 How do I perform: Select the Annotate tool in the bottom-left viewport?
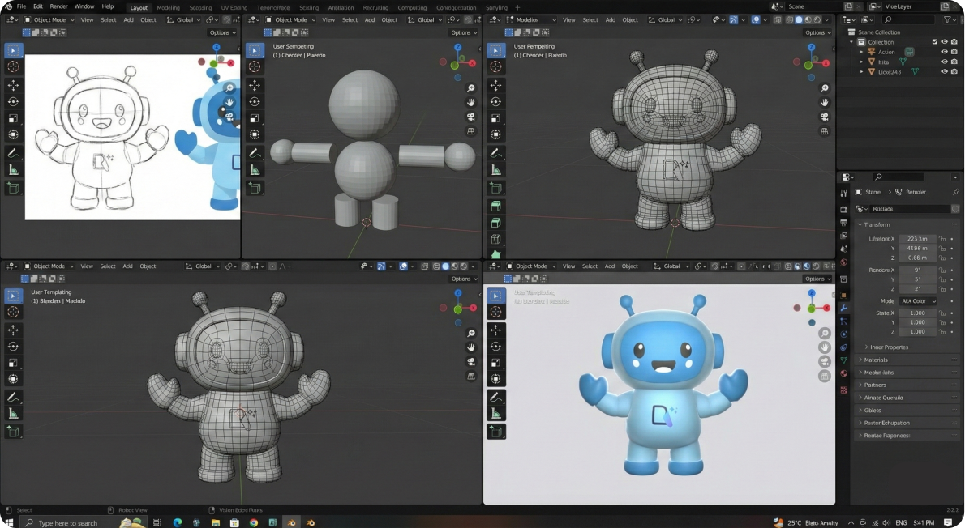(13, 397)
